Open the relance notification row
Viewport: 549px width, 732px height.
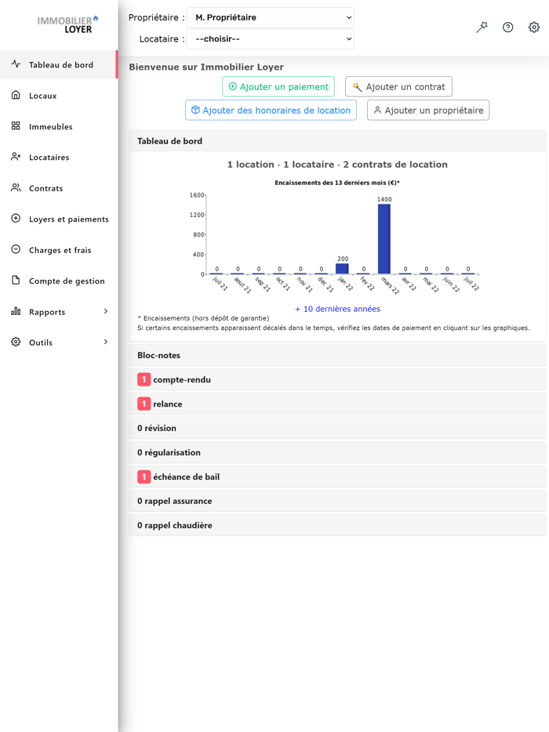[167, 404]
